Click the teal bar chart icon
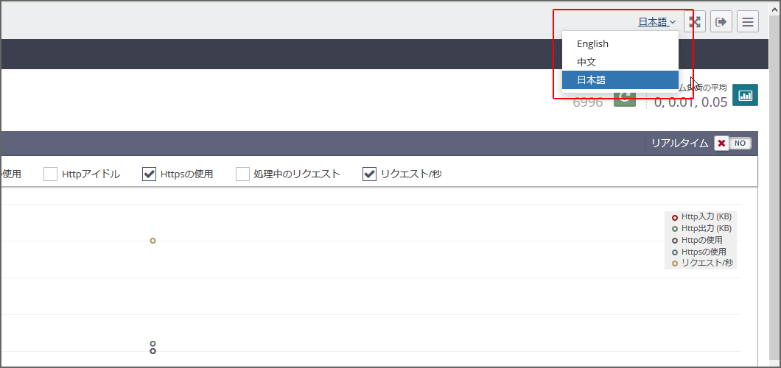The height and width of the screenshot is (368, 781). tap(745, 96)
